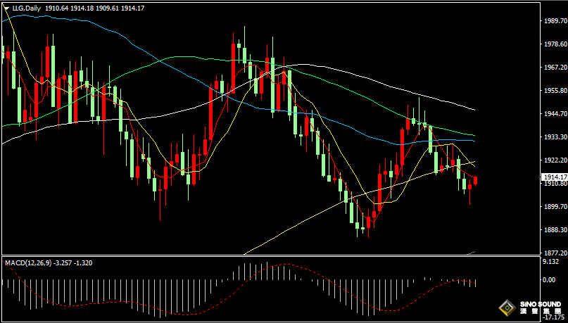Image resolution: width=568 pixels, height=323 pixels.
Task: Click the white triangle beside LLG,Daily
Action: [x=6, y=8]
